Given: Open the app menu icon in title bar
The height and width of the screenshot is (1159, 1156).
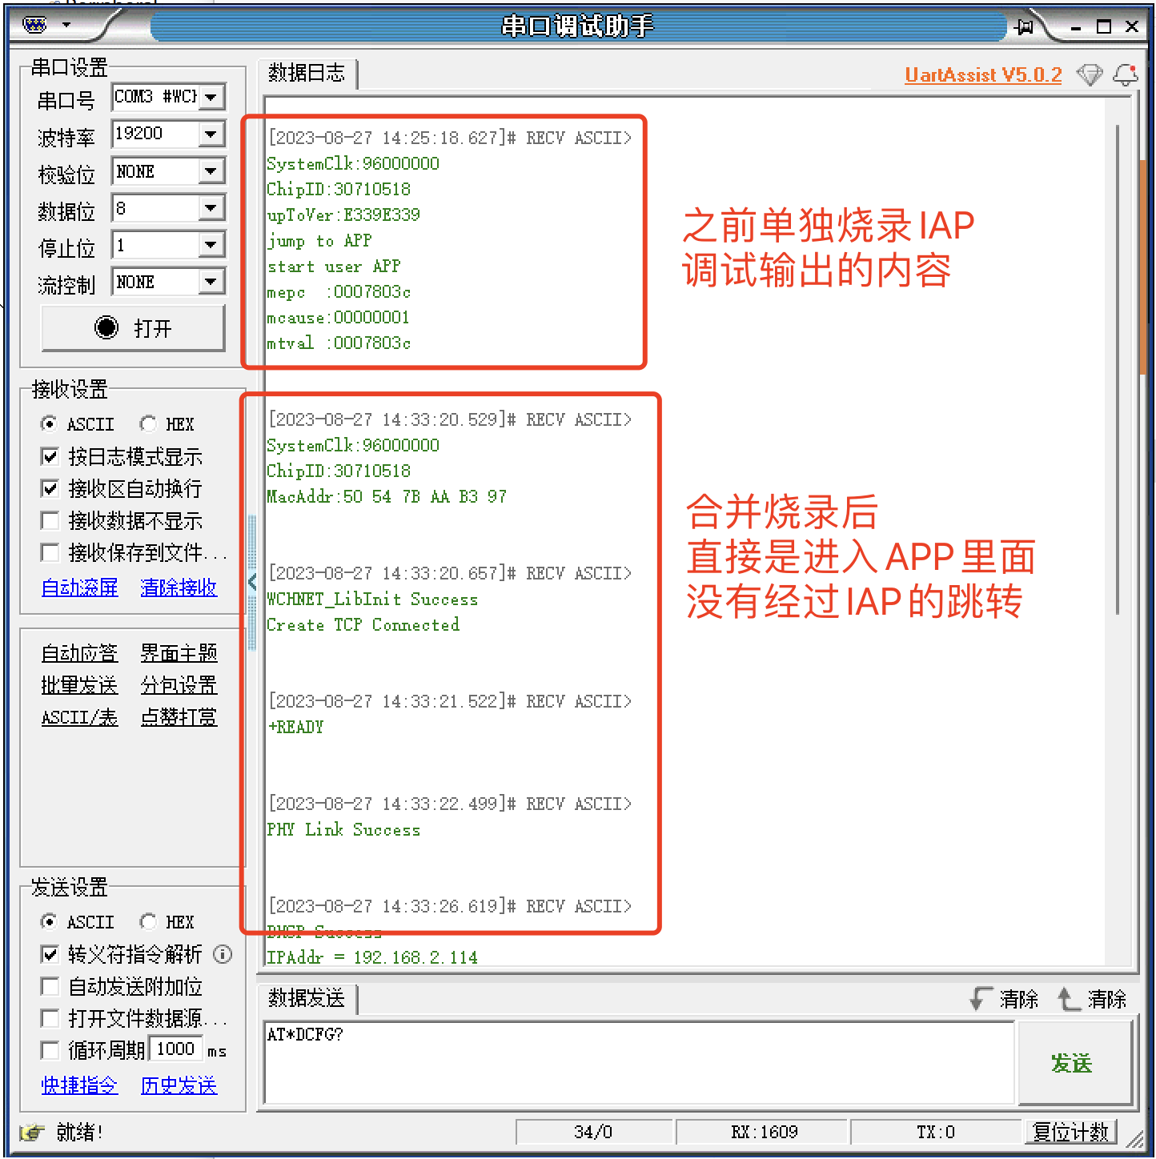Looking at the screenshot, I should pyautogui.click(x=35, y=25).
